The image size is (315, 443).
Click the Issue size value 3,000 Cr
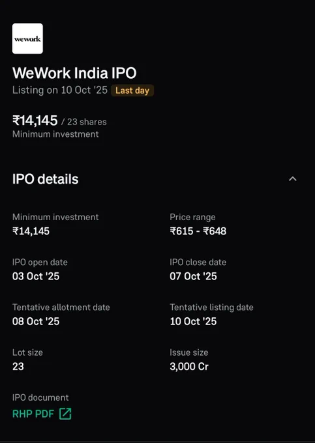click(189, 366)
